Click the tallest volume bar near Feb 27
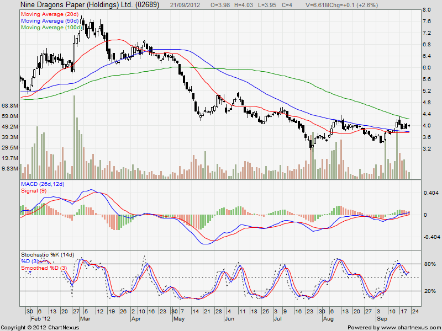This screenshot has height=331, width=442. 74,137
